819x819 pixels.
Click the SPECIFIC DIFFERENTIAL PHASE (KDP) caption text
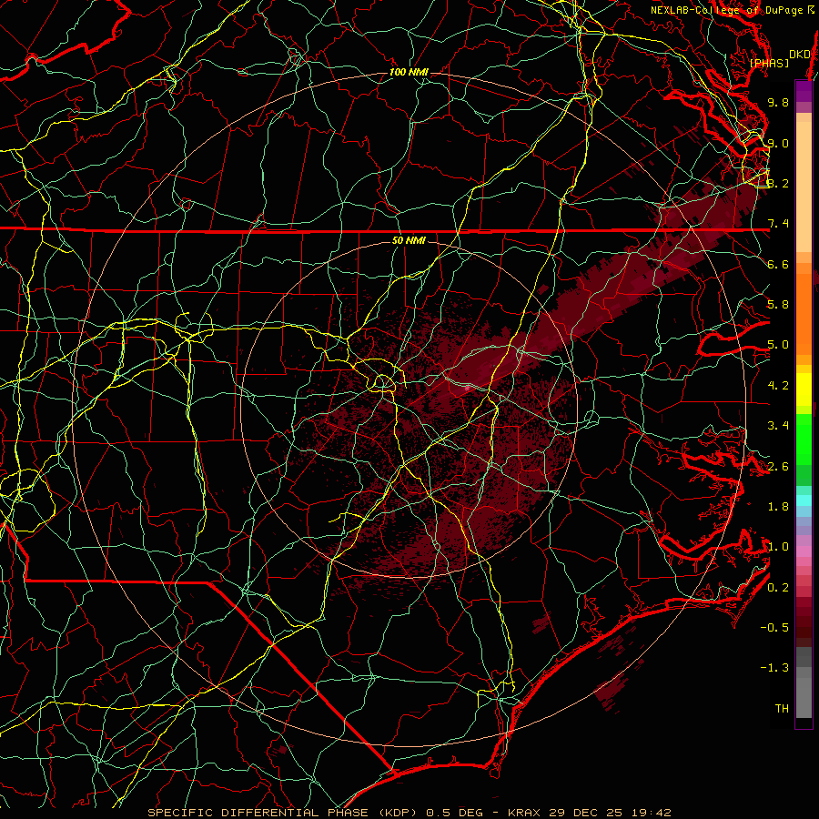click(283, 813)
